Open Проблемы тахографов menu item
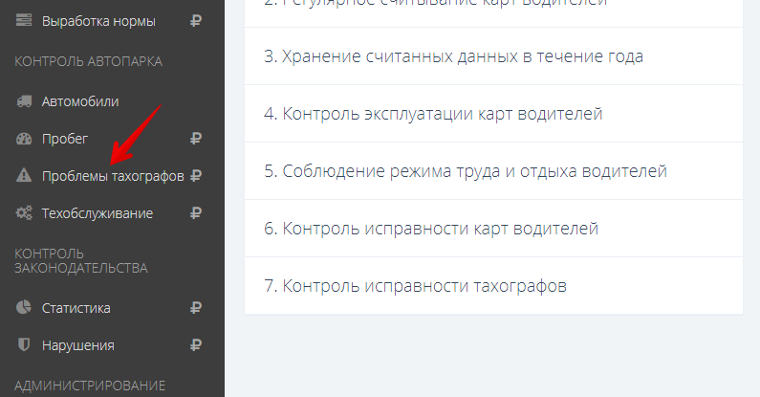This screenshot has height=397, width=760. [x=113, y=176]
